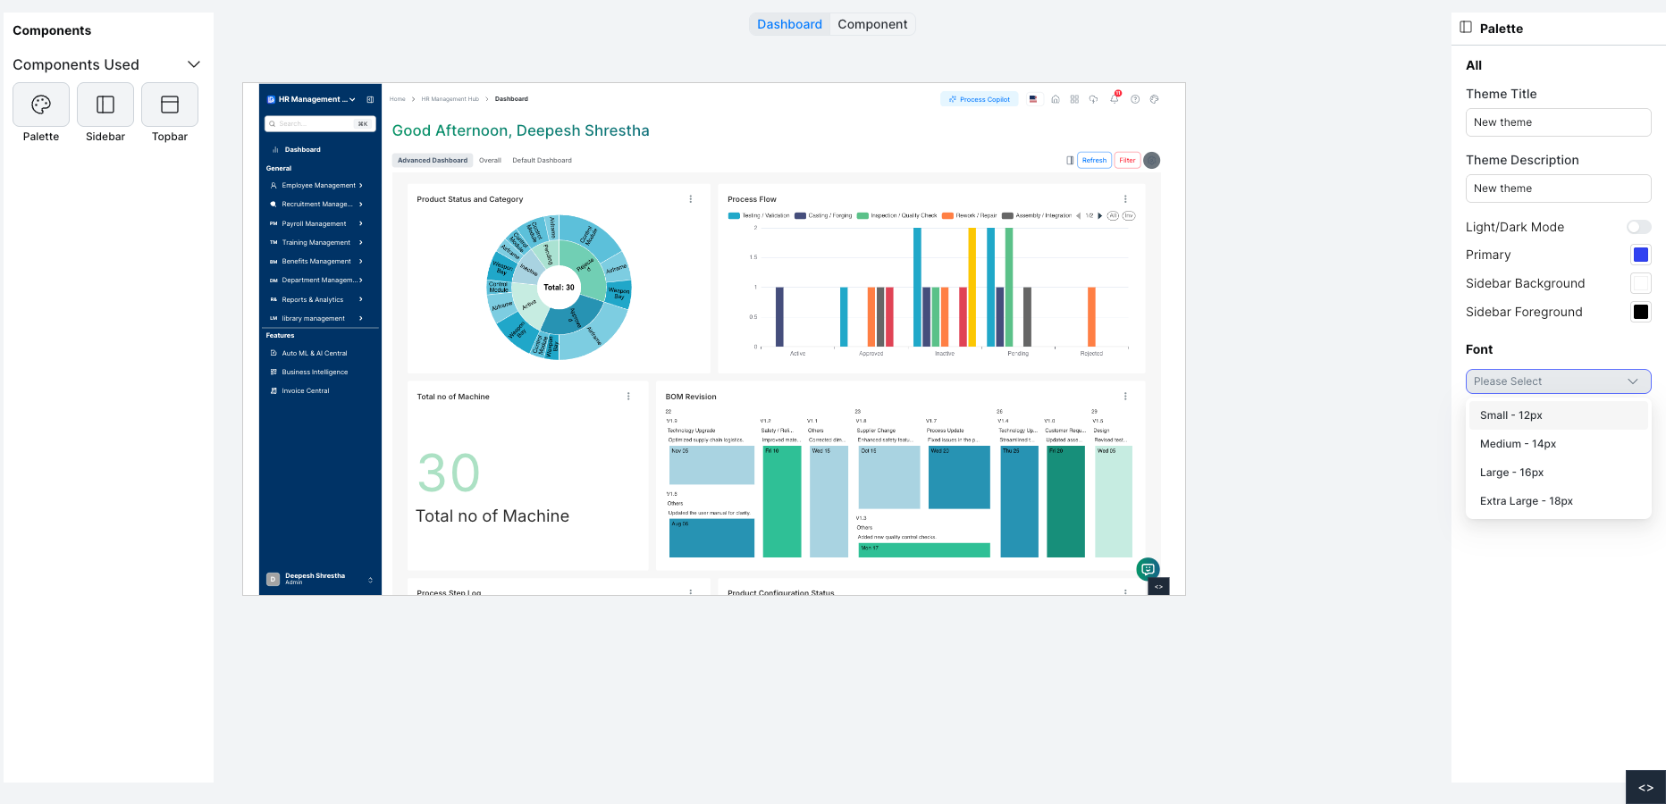The height and width of the screenshot is (804, 1666).
Task: Open the notifications bell with badge 11
Action: tap(1115, 100)
